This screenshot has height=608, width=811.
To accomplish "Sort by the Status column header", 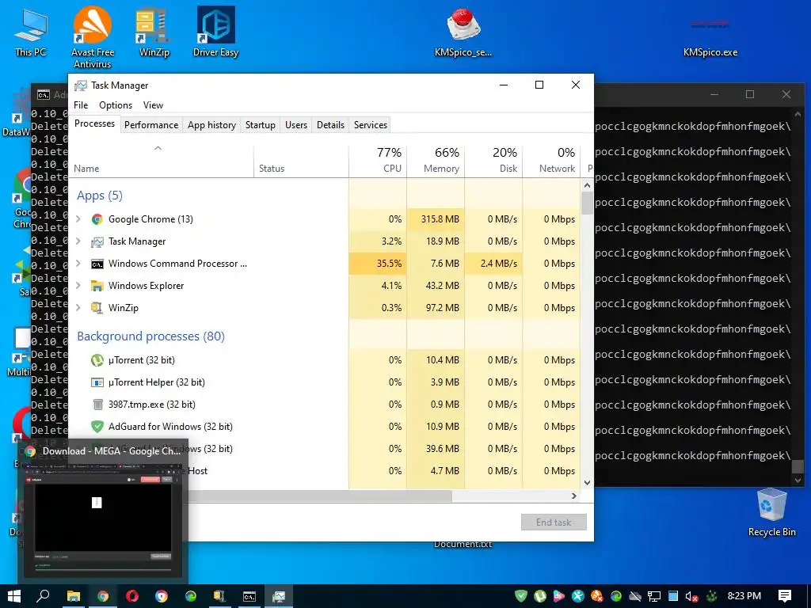I will 301,160.
